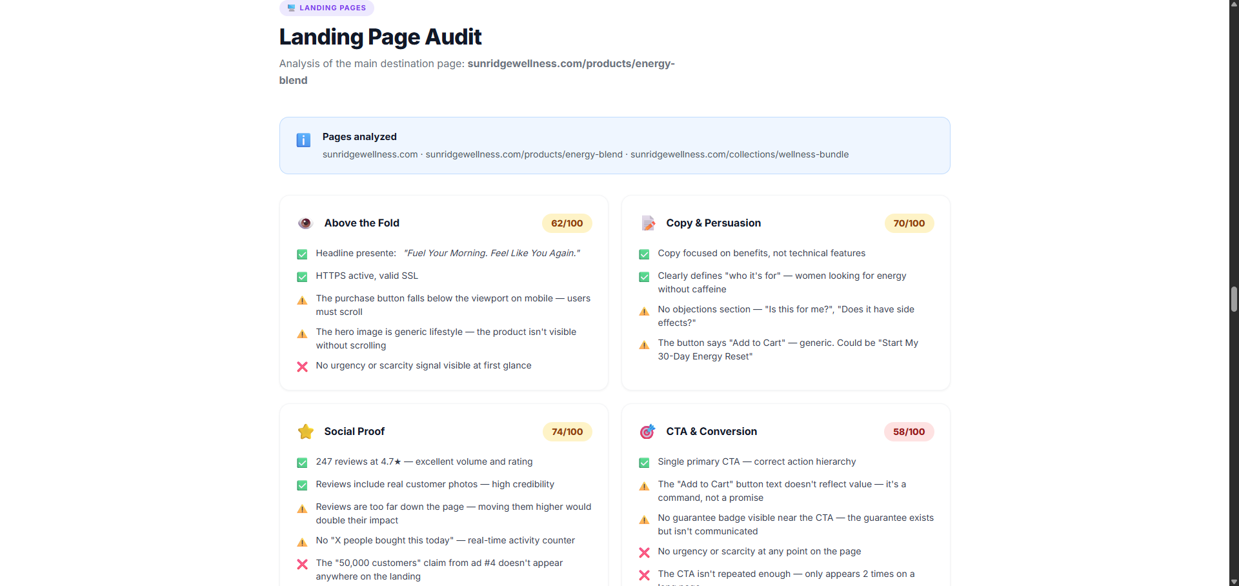The height and width of the screenshot is (586, 1239).
Task: Click the Pages analyzed title
Action: pos(359,137)
